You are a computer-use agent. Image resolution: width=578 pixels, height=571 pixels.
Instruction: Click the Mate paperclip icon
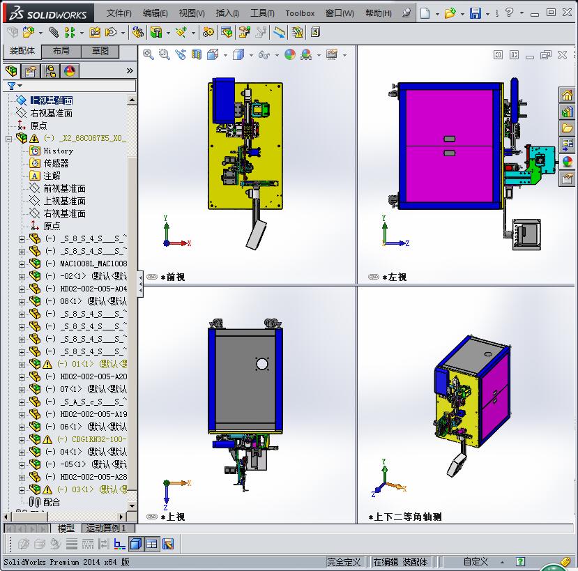point(54,33)
